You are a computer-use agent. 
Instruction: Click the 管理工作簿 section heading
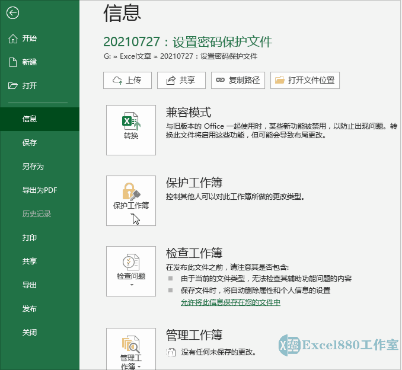(194, 335)
